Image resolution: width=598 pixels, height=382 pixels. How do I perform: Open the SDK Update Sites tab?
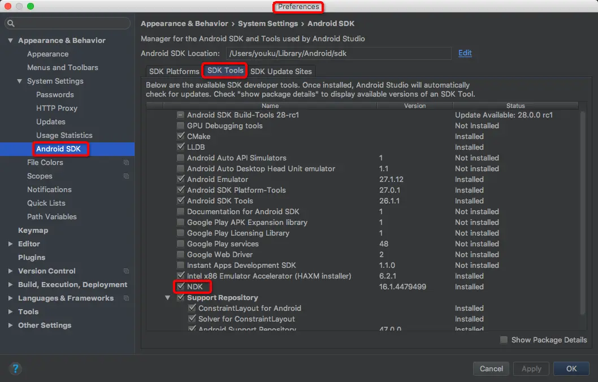pyautogui.click(x=281, y=71)
